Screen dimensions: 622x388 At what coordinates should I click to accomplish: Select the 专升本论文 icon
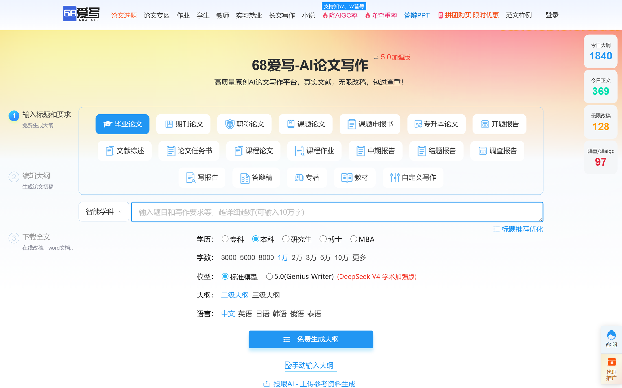click(x=418, y=124)
